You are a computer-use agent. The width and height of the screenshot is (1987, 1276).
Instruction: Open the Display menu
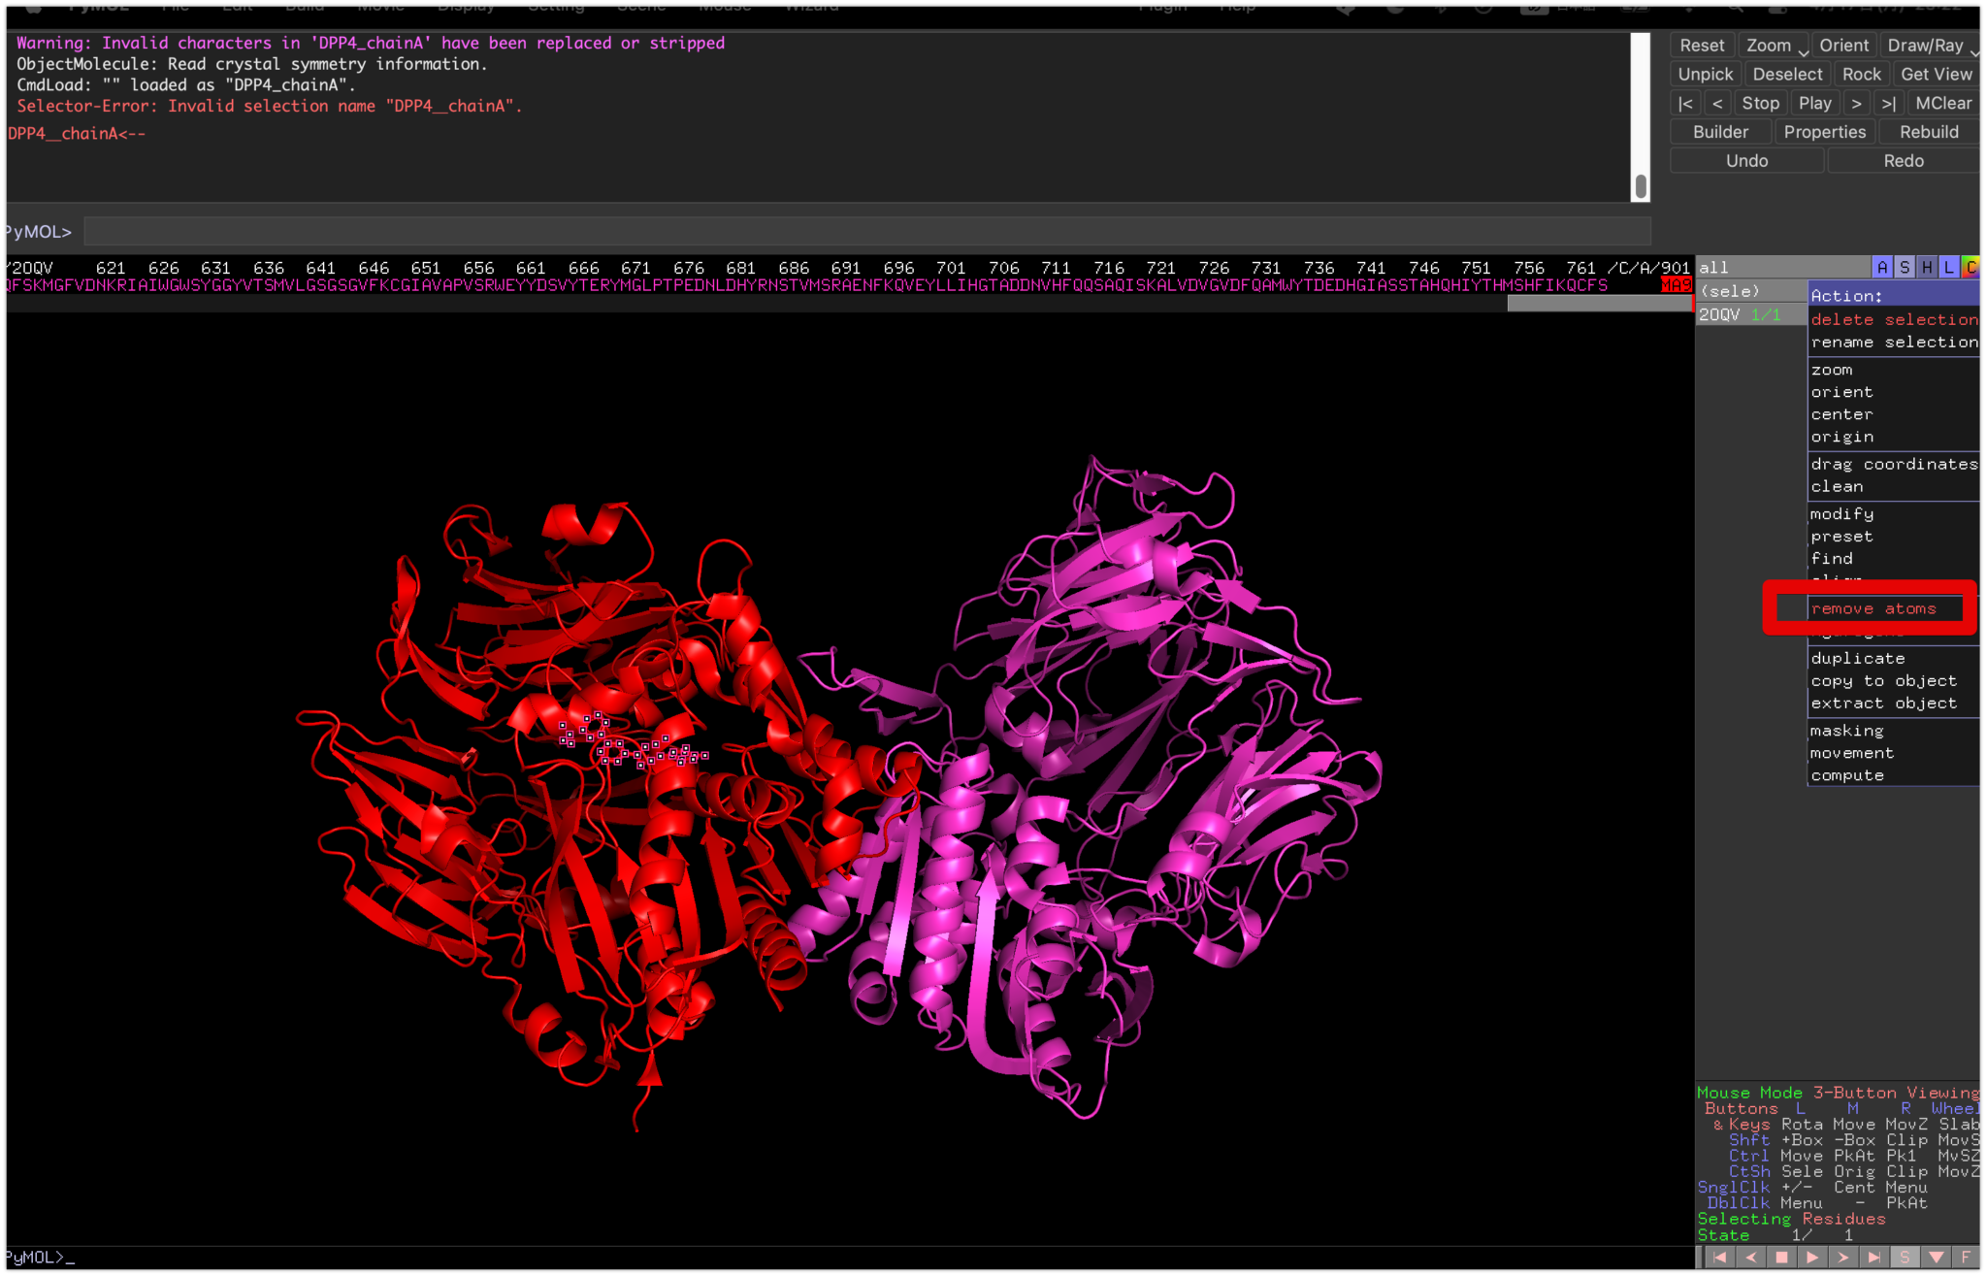[x=468, y=7]
